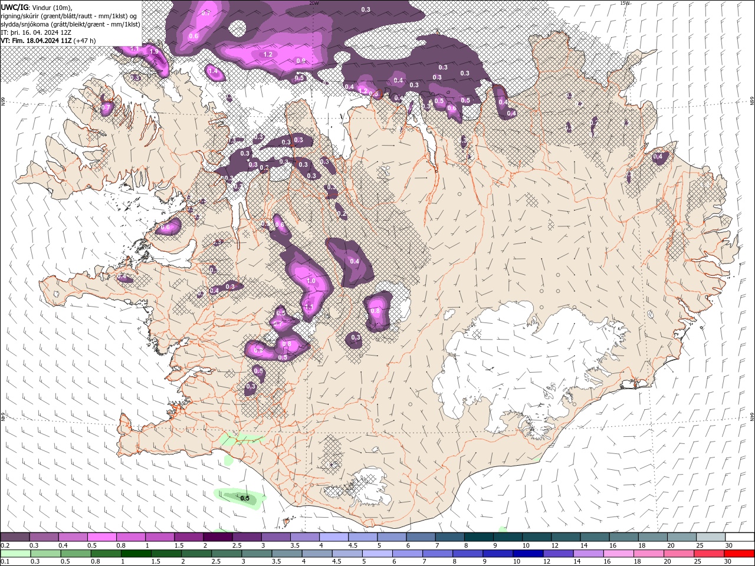Click the '(+47 h)' forecast offset text
This screenshot has width=755, height=566.
(x=85, y=41)
